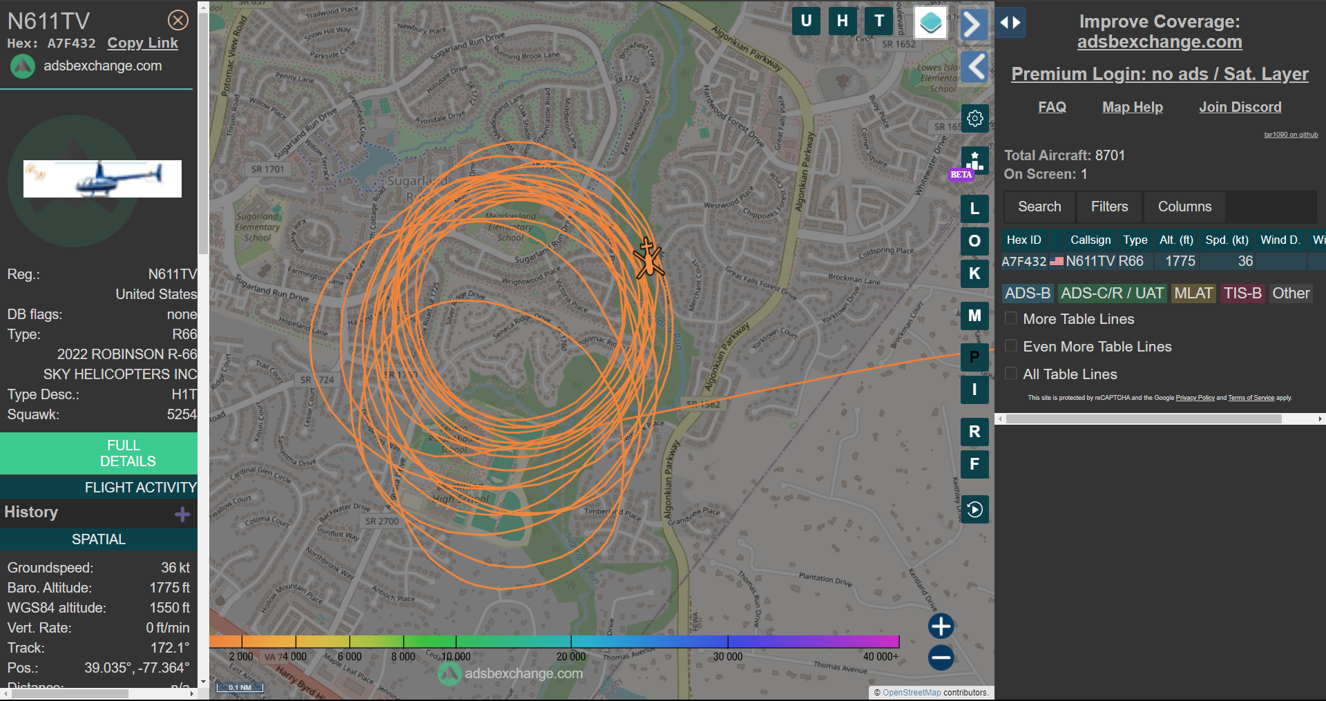Click the T map toolbar button
The height and width of the screenshot is (701, 1326).
tap(879, 21)
